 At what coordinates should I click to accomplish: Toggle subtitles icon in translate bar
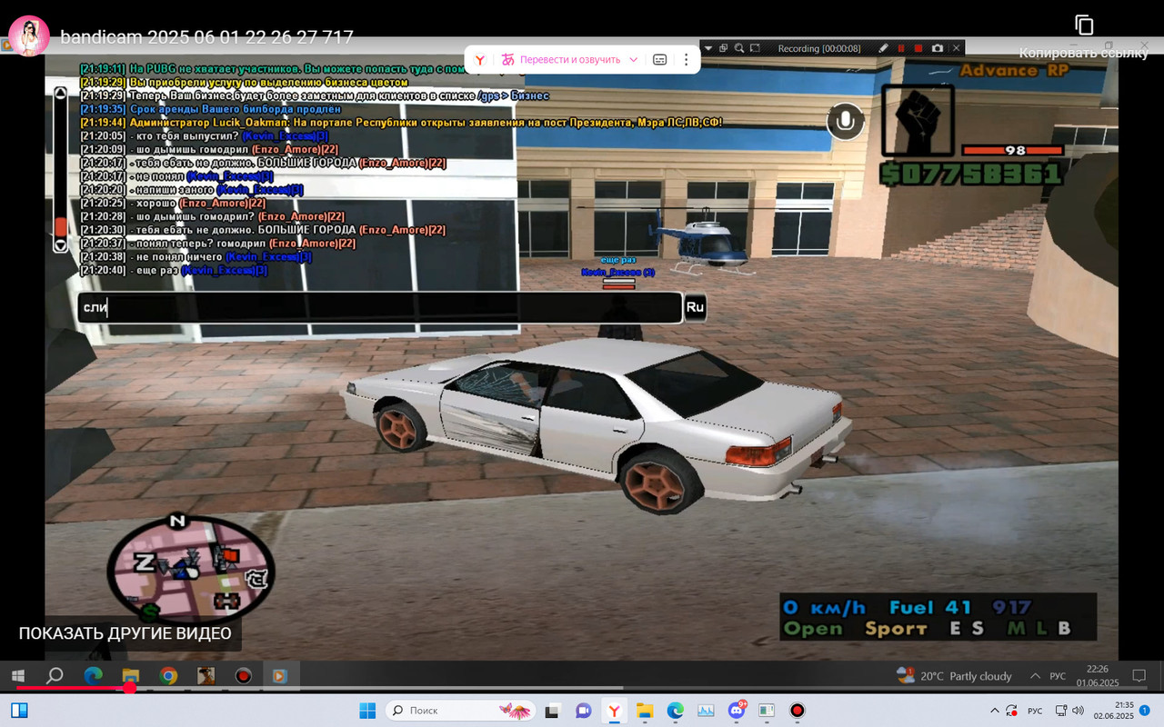click(660, 59)
